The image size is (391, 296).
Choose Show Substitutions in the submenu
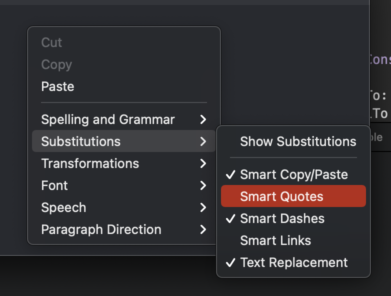293,141
